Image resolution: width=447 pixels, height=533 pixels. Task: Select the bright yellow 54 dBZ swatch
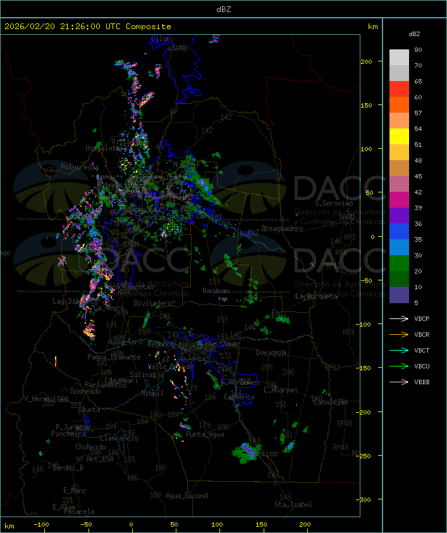399,136
